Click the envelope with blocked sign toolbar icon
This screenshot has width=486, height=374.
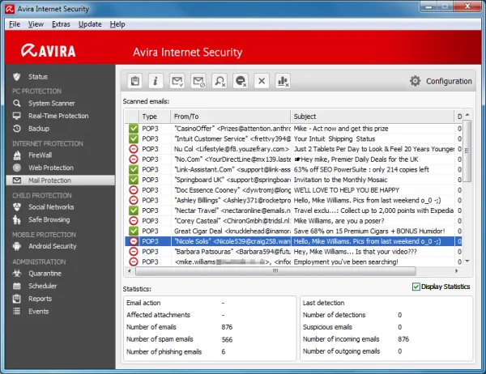pyautogui.click(x=198, y=81)
